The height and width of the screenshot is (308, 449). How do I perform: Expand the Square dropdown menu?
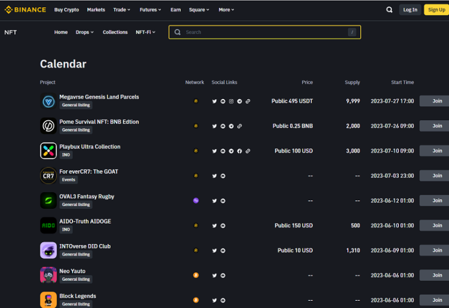199,10
